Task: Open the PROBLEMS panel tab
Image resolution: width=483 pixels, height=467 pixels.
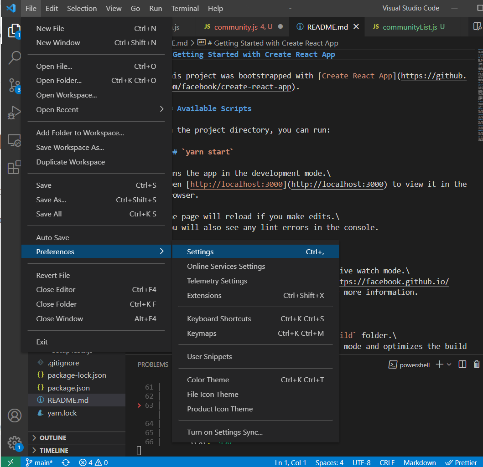Action: tap(153, 364)
